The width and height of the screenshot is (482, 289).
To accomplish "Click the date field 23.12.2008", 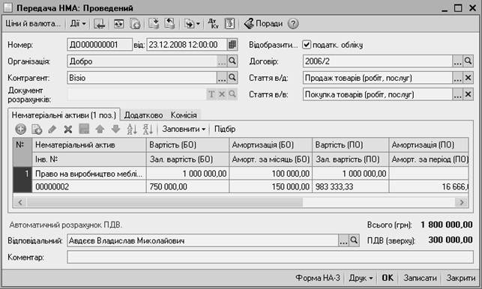I will click(x=187, y=45).
